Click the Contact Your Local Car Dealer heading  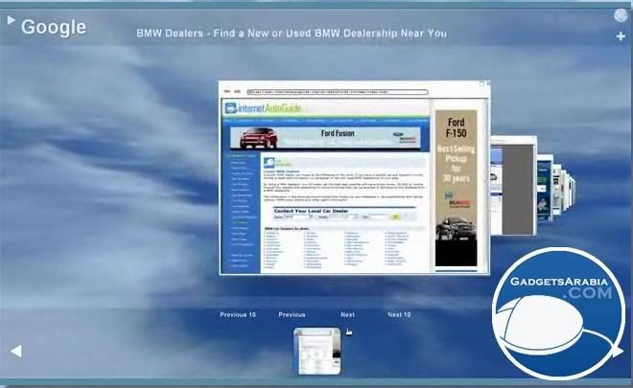pos(311,211)
